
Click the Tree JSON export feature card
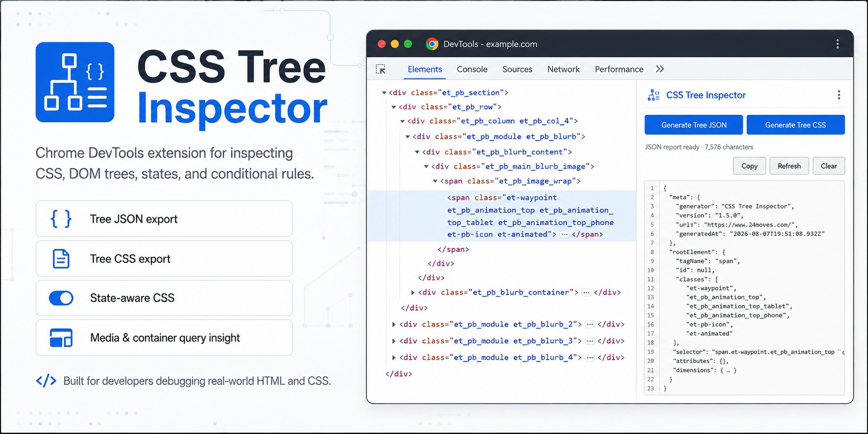(164, 219)
